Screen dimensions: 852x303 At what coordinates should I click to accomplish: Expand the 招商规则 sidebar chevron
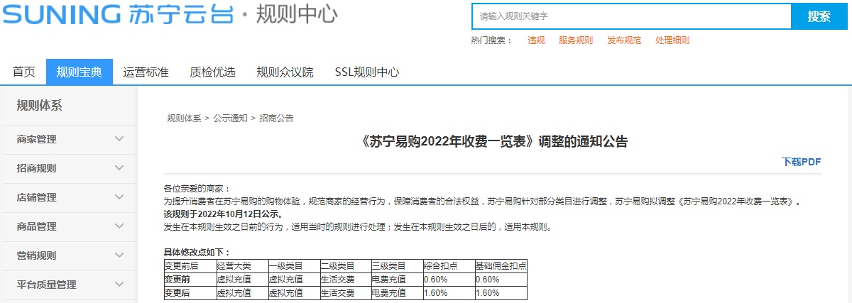point(119,168)
